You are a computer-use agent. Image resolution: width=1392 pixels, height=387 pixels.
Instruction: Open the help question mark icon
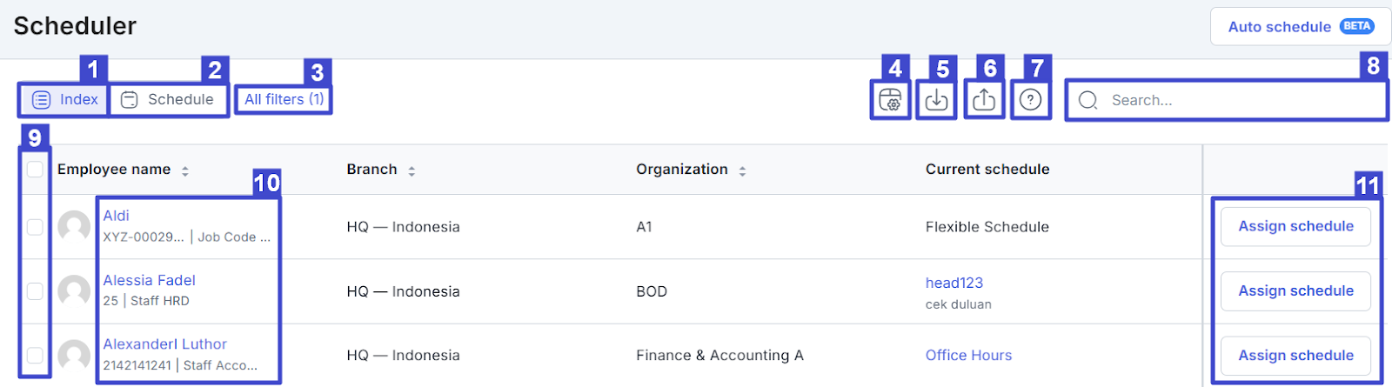click(1031, 100)
